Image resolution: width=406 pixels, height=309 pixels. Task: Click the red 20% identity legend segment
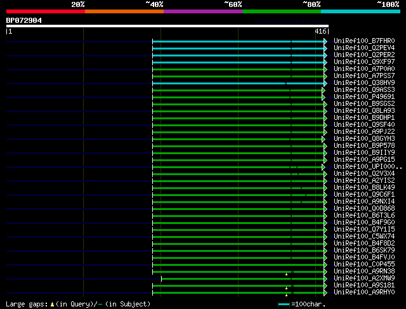46,11
